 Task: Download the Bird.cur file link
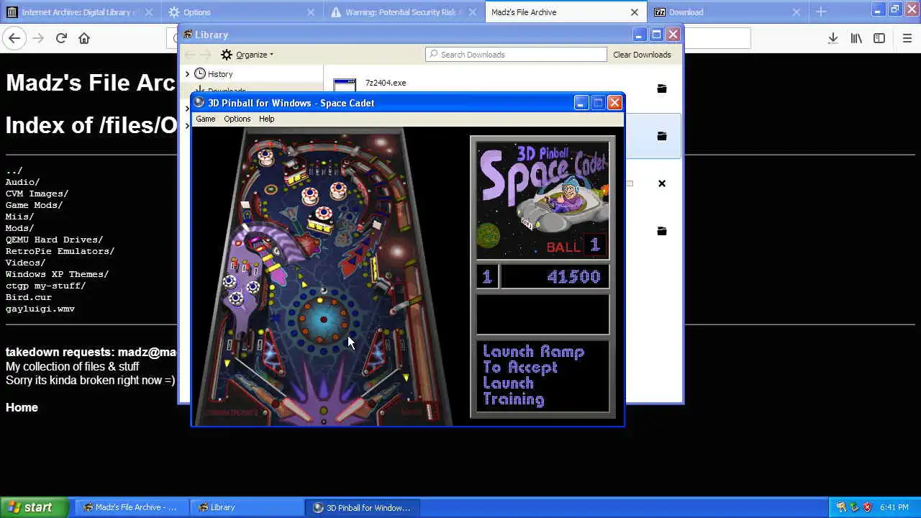29,297
